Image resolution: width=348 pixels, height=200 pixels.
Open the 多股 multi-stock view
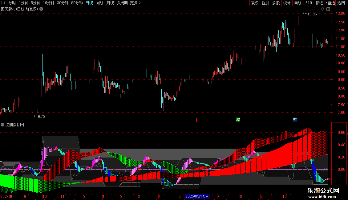(x=276, y=3)
